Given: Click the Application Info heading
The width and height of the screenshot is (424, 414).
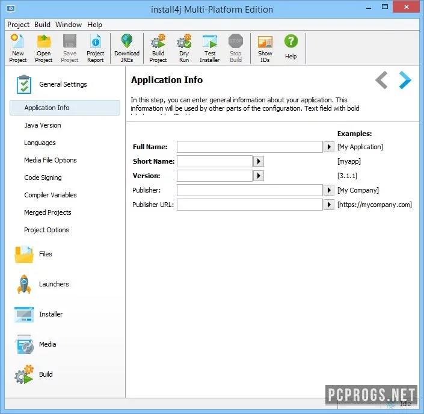Looking at the screenshot, I should click(x=167, y=80).
